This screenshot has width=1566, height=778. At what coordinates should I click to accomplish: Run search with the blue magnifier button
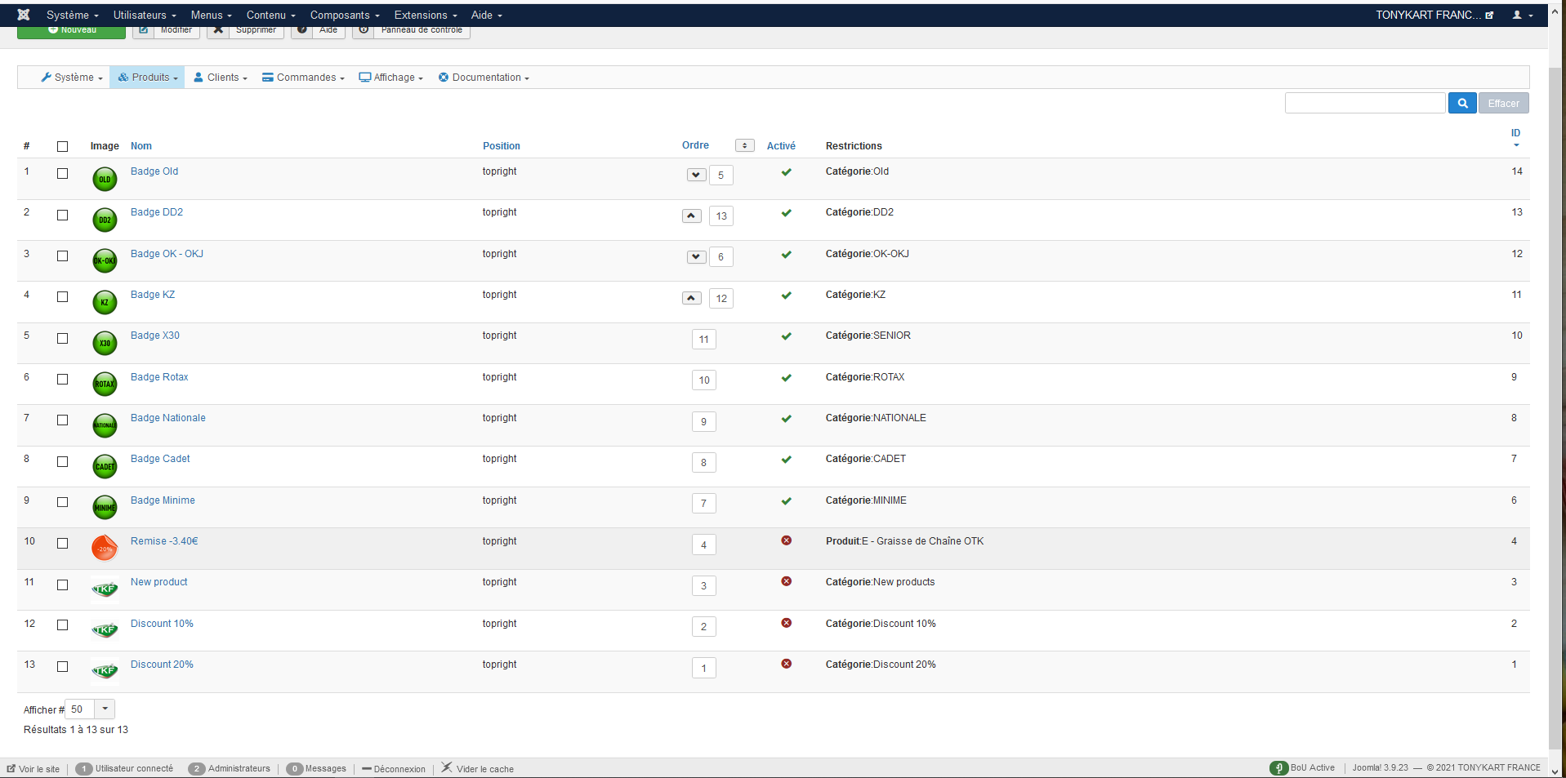(x=1462, y=103)
